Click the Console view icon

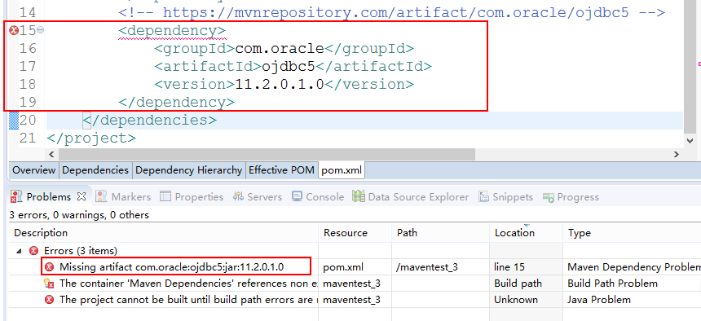coord(297,196)
